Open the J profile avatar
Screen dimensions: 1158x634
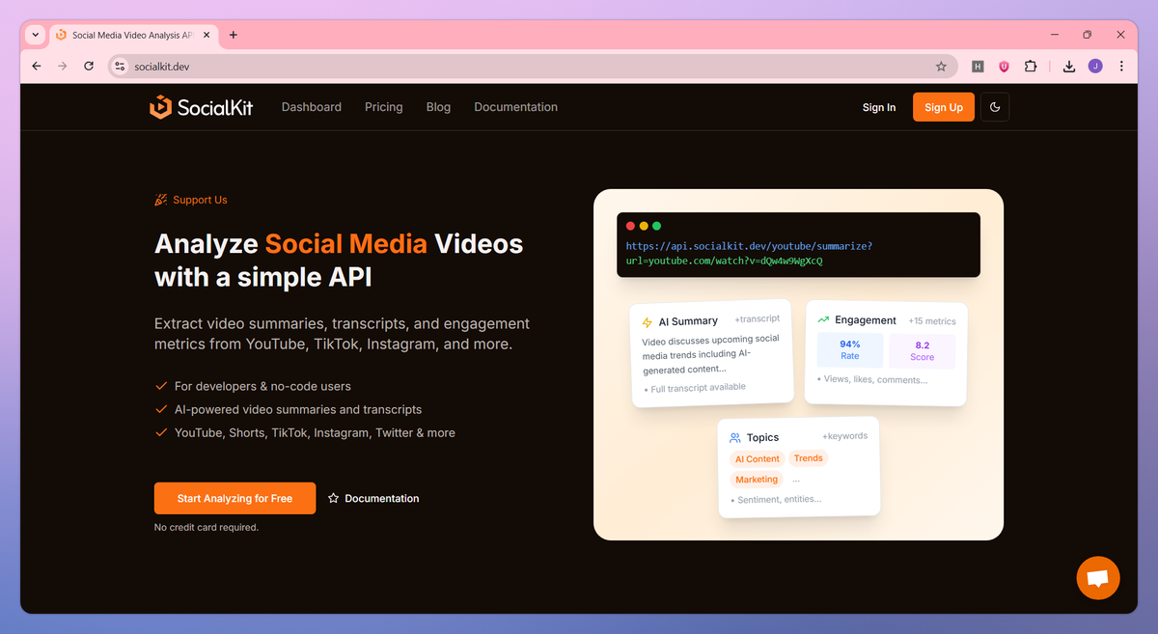1095,67
